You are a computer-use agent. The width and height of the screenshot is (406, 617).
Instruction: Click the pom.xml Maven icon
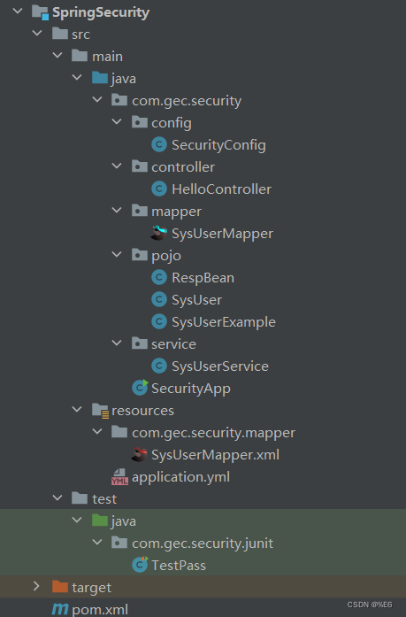[60, 609]
